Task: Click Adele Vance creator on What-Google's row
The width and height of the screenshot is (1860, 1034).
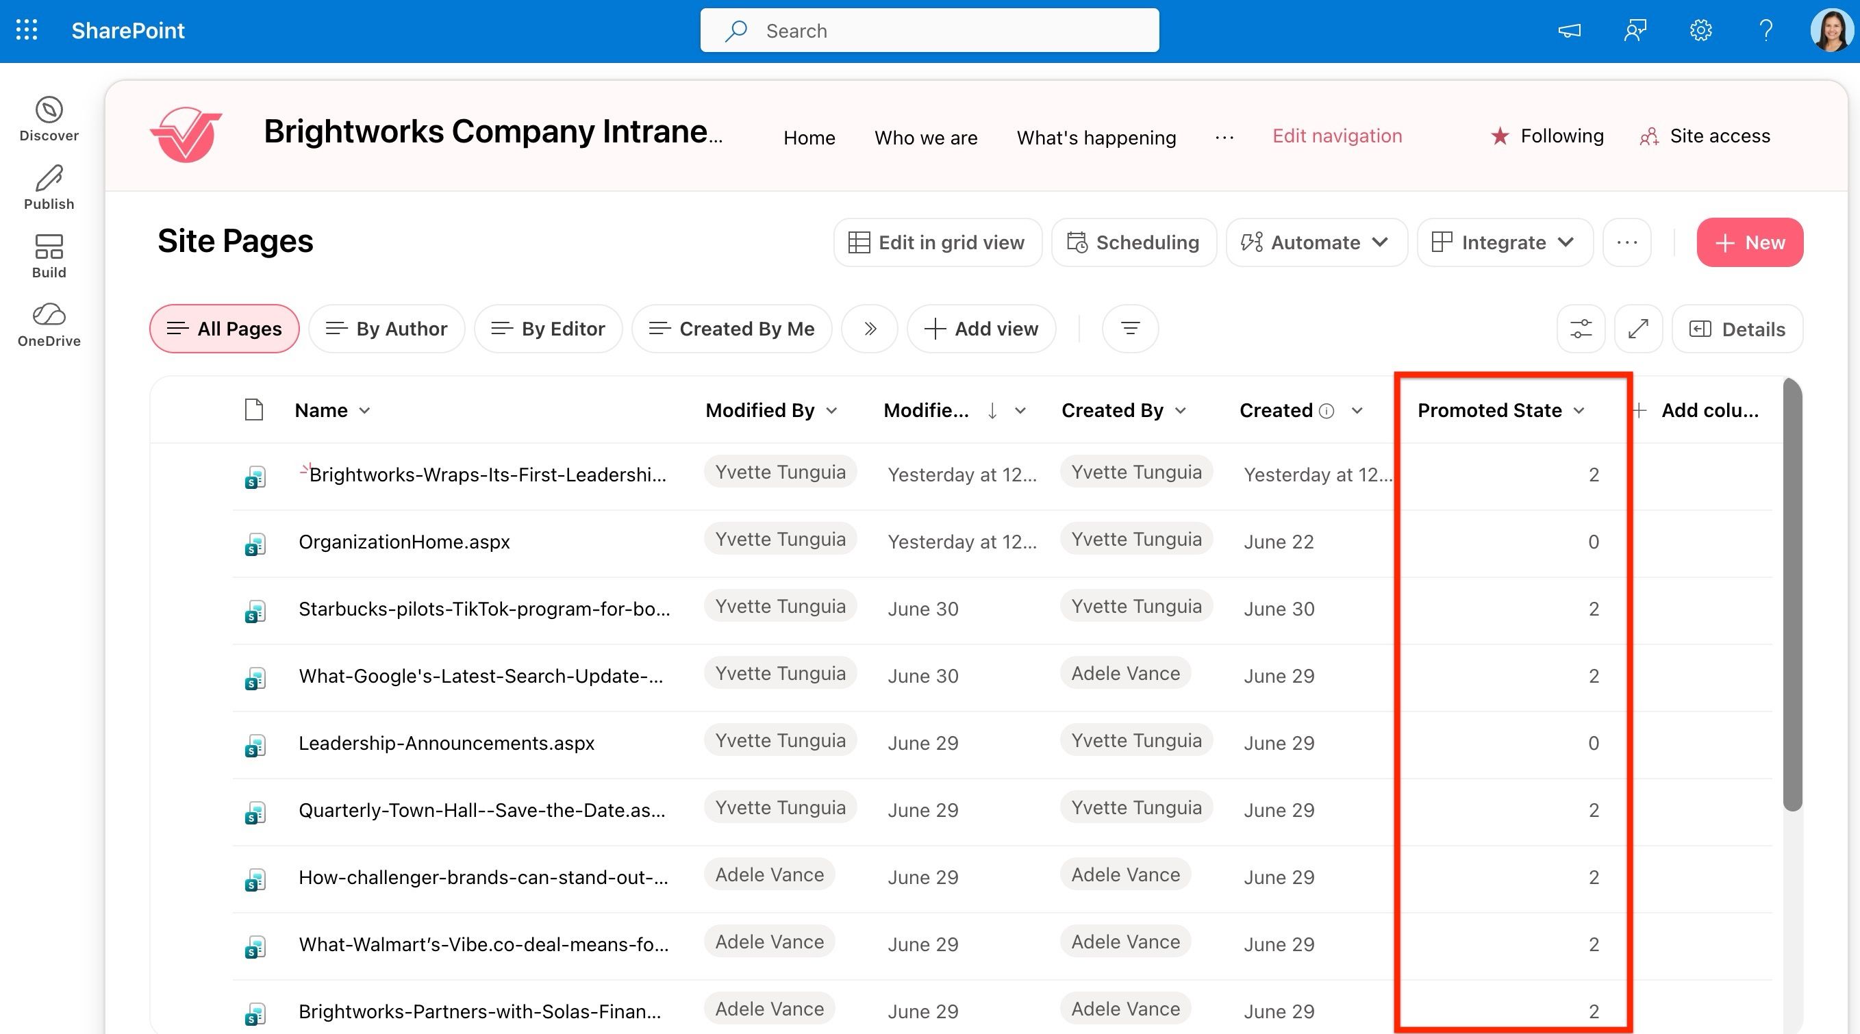Action: (x=1125, y=673)
